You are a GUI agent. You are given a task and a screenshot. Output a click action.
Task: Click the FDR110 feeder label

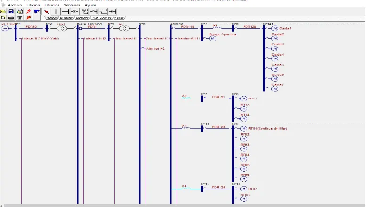187,27
